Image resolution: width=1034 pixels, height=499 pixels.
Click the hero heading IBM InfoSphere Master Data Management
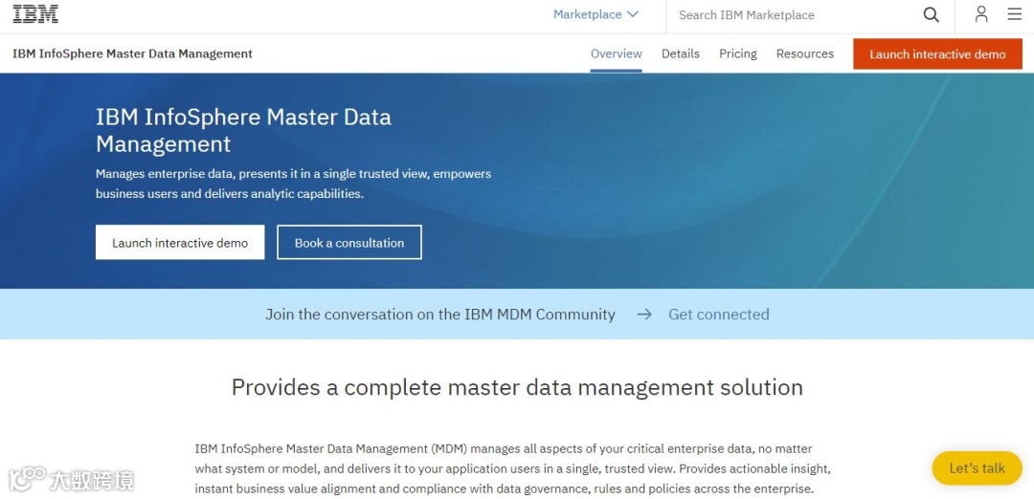pos(243,130)
